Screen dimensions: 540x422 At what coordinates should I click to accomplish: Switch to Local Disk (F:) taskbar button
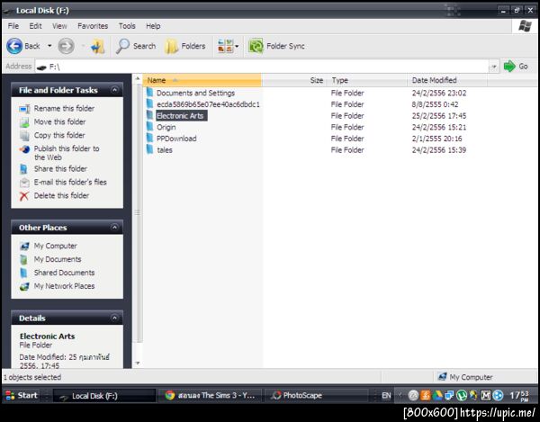104,396
